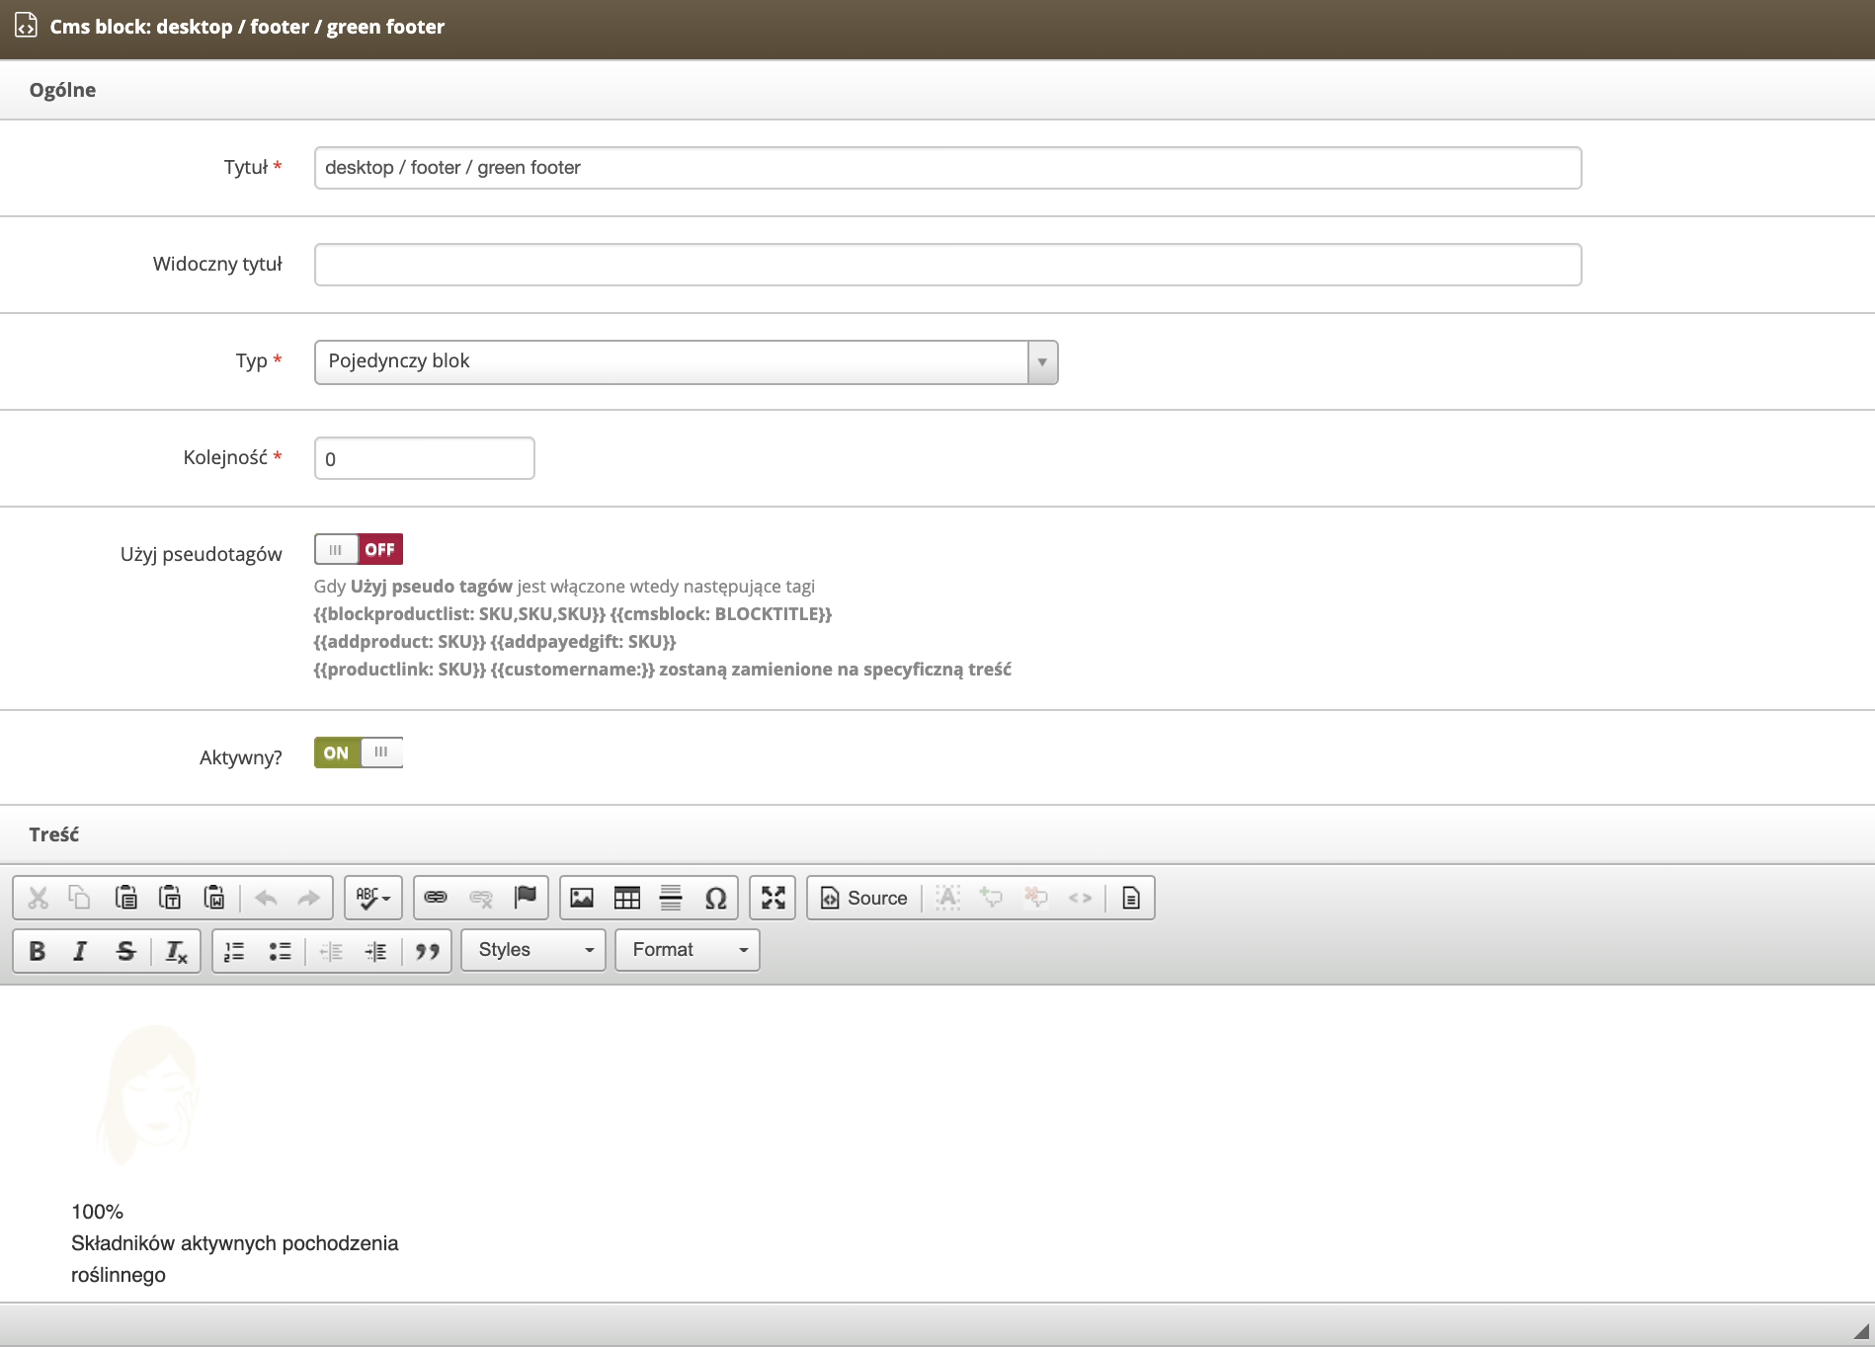Toggle Strikethrough formatting
This screenshot has width=1875, height=1347.
coord(125,950)
